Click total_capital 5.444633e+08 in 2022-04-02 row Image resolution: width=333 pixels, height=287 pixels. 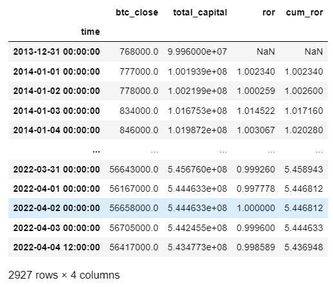pos(197,208)
